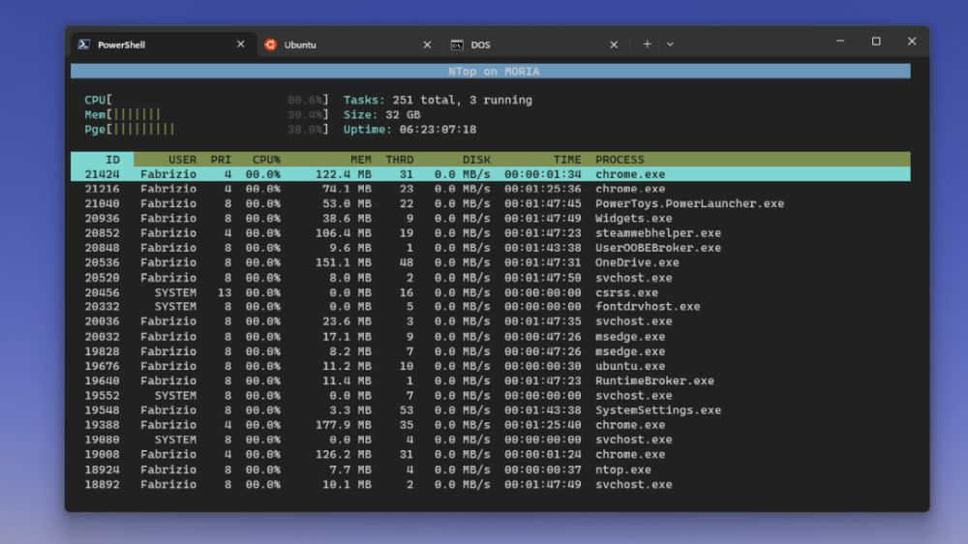This screenshot has width=968, height=544.
Task: Sort by the PROCESS column header
Action: pyautogui.click(x=620, y=160)
